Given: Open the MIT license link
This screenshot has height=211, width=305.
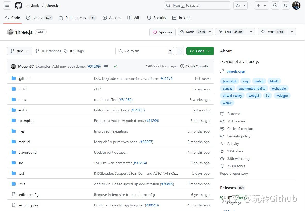Looking at the screenshot, I should pyautogui.click(x=233, y=121).
